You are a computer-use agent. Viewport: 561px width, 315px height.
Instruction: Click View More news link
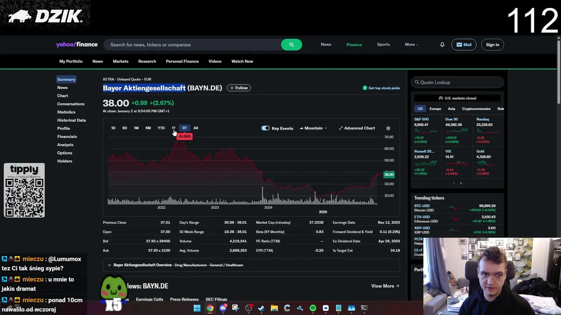(x=385, y=286)
